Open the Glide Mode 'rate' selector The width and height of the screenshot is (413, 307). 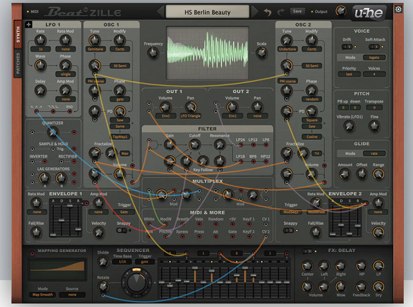[x=374, y=153]
